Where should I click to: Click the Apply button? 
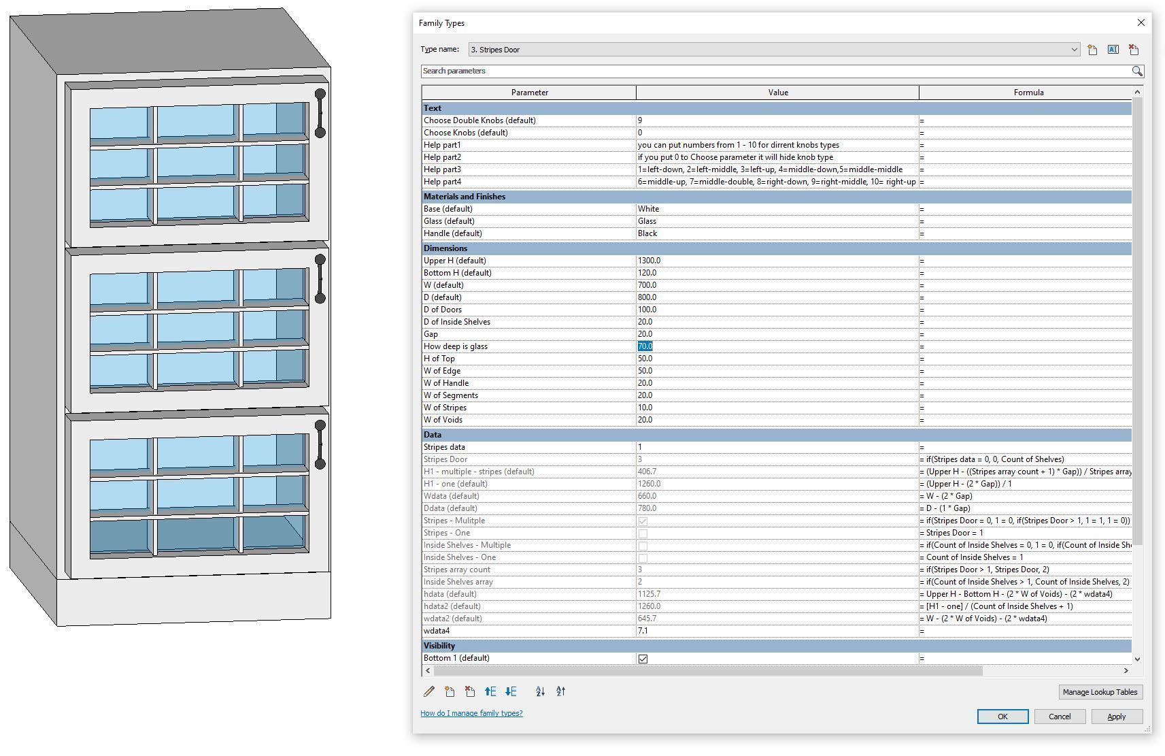[1116, 717]
